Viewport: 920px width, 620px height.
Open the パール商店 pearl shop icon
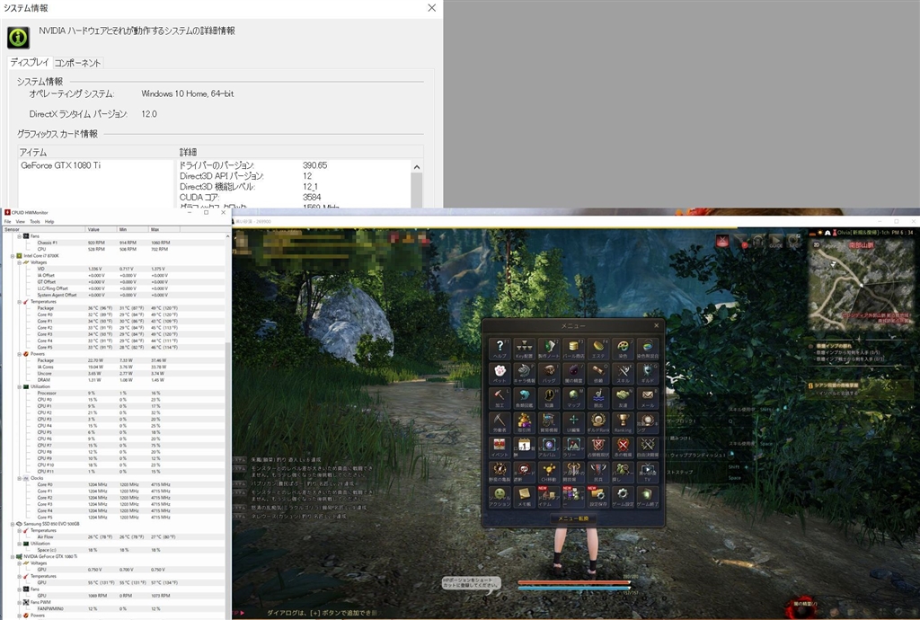point(573,349)
